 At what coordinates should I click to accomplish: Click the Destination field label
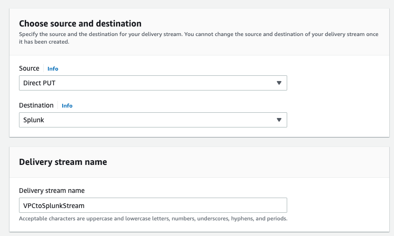[36, 105]
